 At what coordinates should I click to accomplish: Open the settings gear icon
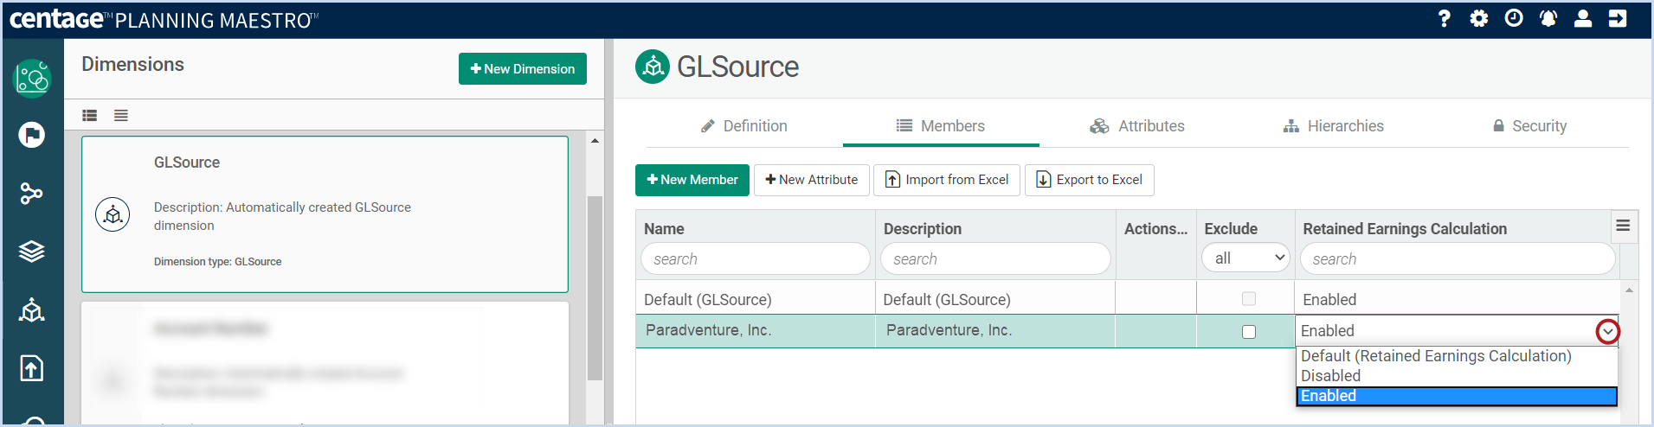[1479, 18]
